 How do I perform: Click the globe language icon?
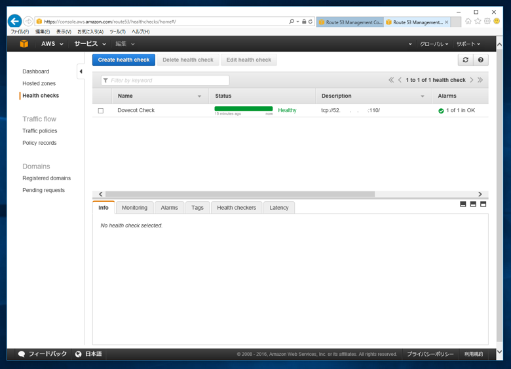tap(78, 354)
